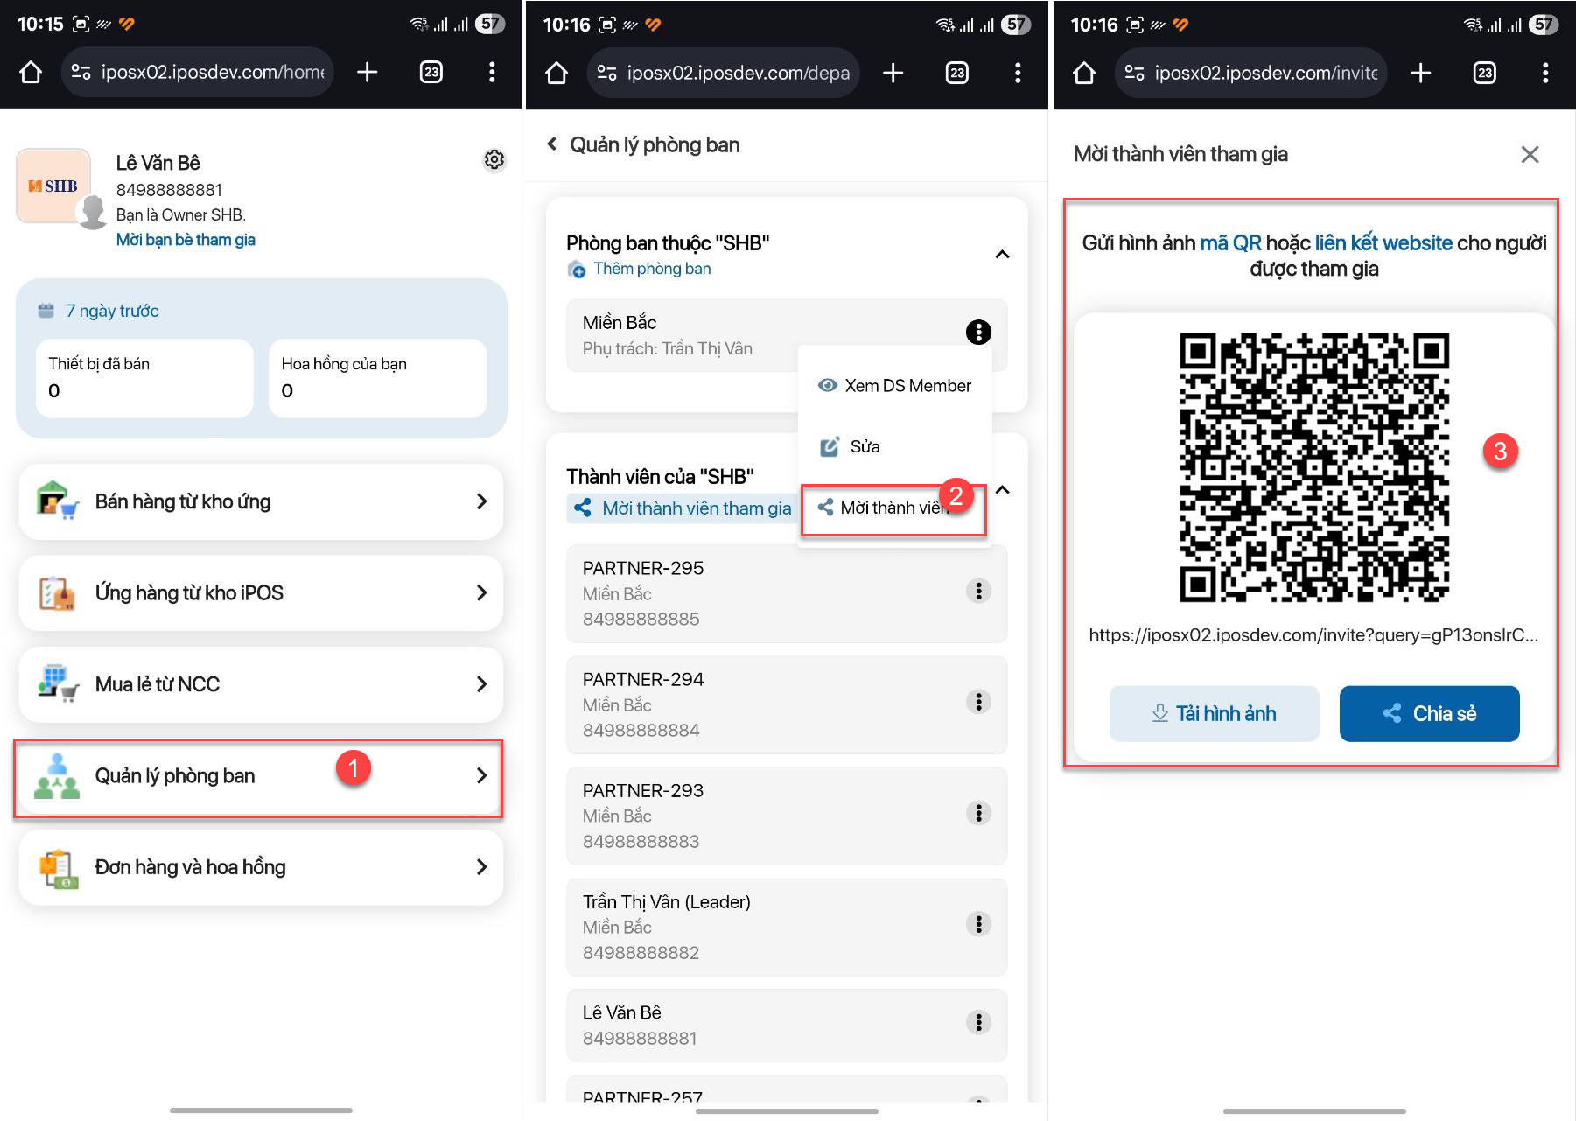This screenshot has width=1576, height=1121.
Task: Open more options for PARTNER-293
Action: (978, 813)
